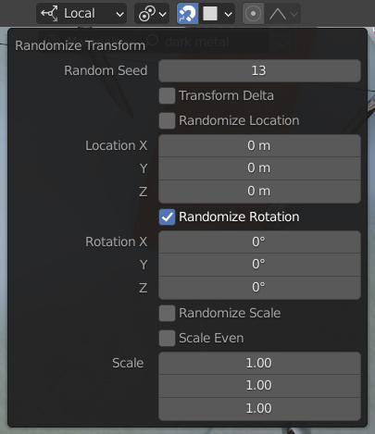Open the Local transform orientation dropdown

tap(81, 14)
